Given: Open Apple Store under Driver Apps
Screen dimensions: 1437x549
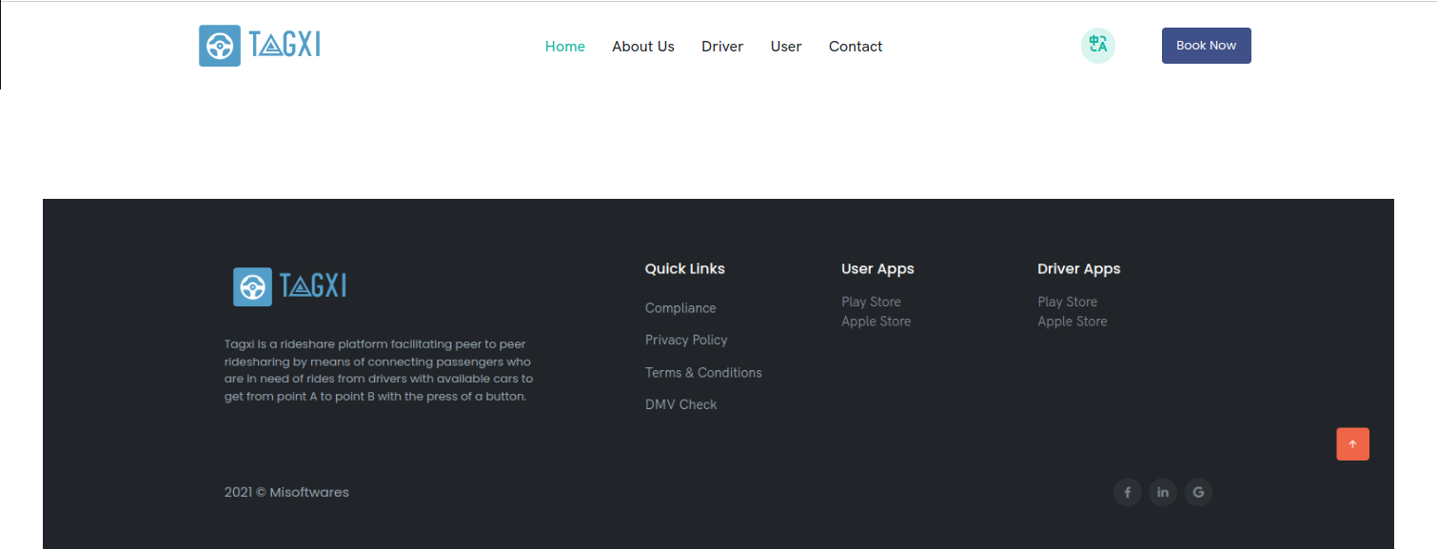Looking at the screenshot, I should coord(1073,322).
